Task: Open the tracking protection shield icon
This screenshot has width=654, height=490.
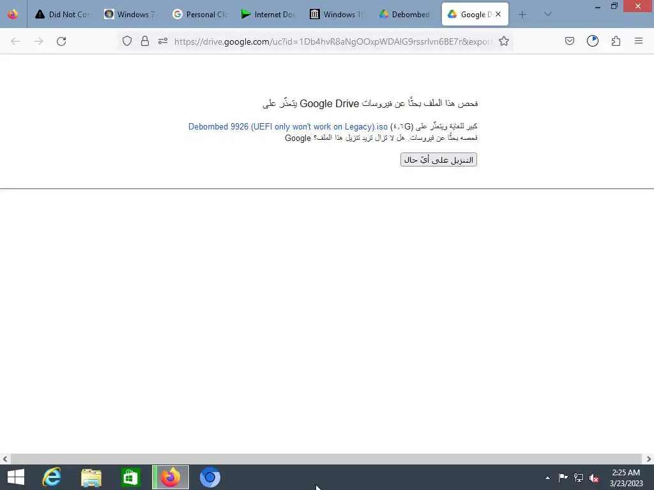Action: click(x=127, y=41)
